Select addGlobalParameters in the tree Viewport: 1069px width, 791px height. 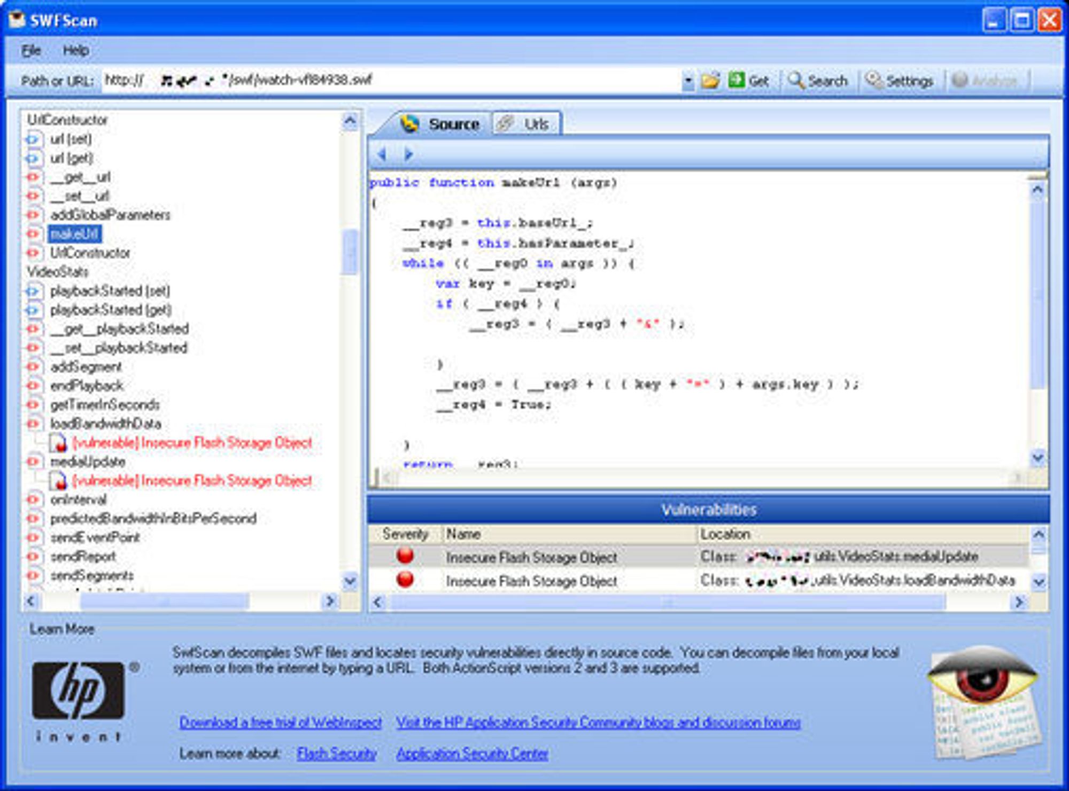pos(110,215)
